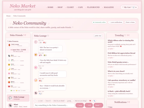Add to the crying face reaction under Coco
144x108 pixels.
[45, 55]
